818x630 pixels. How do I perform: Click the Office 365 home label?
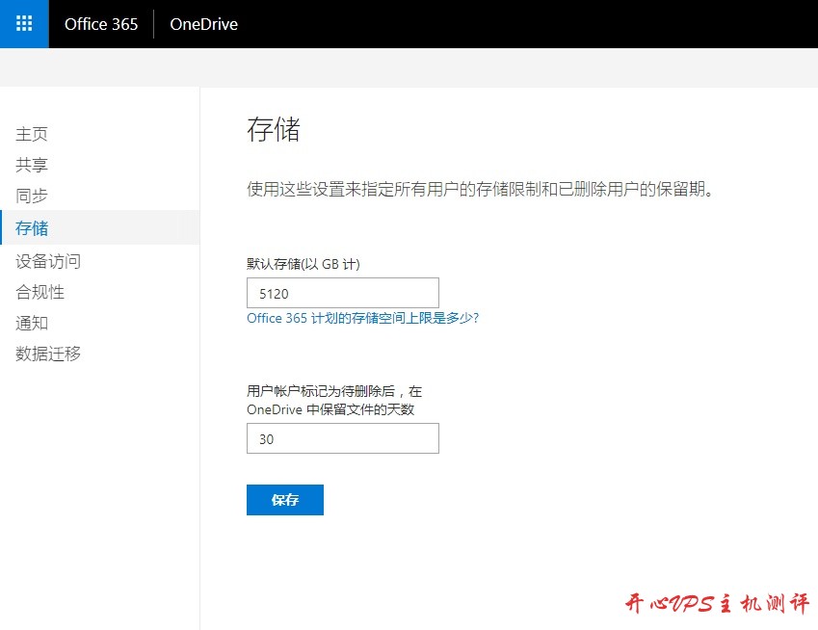coord(101,24)
